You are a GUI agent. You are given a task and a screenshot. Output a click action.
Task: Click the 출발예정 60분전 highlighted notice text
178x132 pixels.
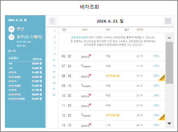pyautogui.click(x=80, y=37)
